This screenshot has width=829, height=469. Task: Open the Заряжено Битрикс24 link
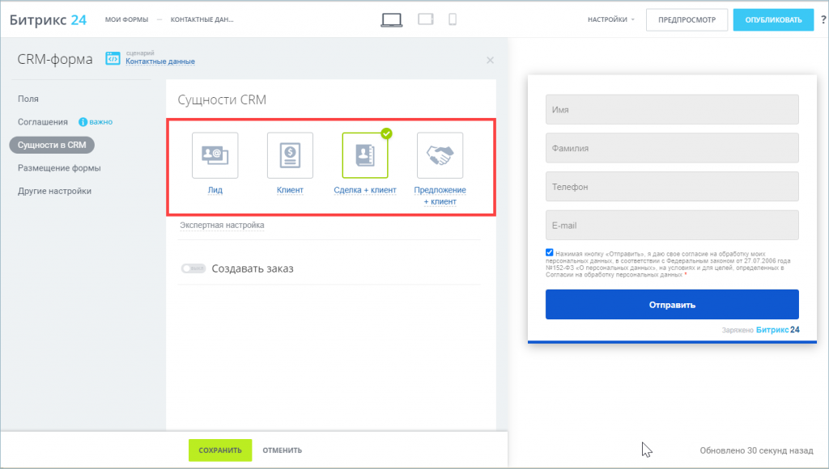761,330
